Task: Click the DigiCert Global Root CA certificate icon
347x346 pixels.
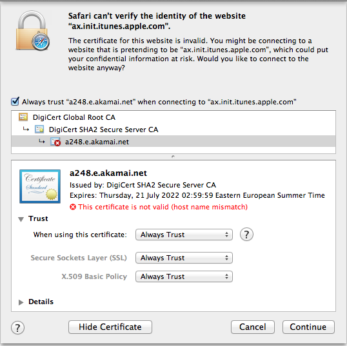Action: coord(23,117)
